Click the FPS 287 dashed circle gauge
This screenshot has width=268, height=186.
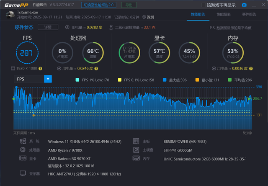tap(27, 53)
